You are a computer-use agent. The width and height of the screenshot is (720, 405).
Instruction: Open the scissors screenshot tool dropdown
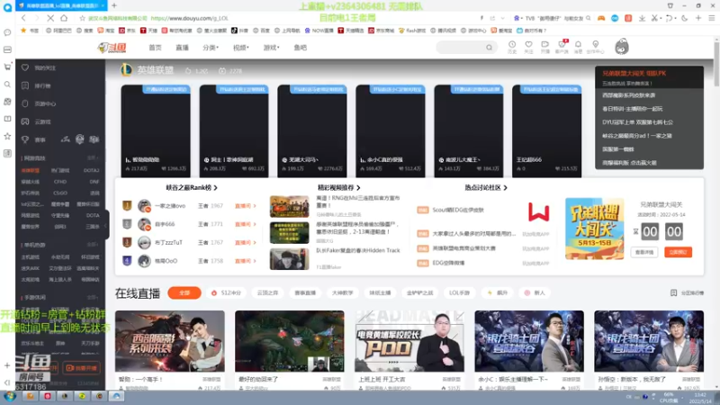click(656, 18)
